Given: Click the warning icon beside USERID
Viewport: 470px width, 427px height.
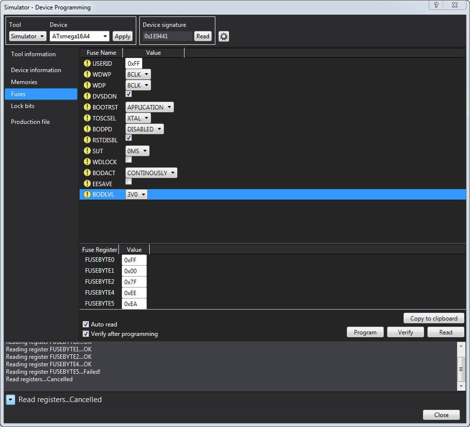Looking at the screenshot, I should [x=87, y=63].
